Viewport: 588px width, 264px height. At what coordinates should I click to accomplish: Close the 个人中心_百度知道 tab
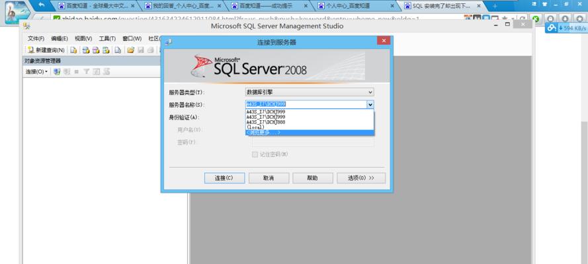point(392,6)
